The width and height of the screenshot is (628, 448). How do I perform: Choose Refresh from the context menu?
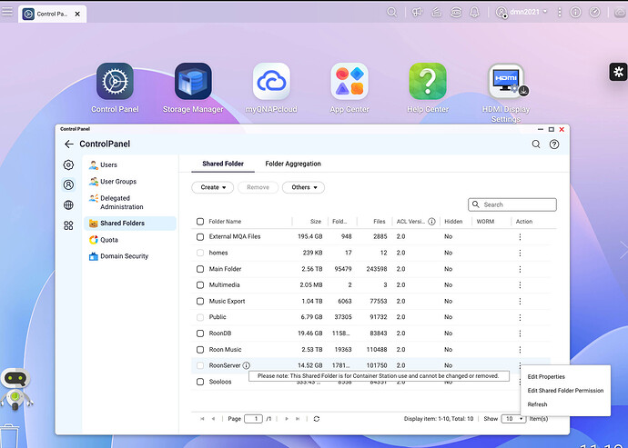click(537, 404)
